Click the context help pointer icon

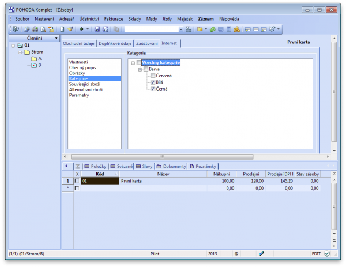tap(272, 29)
